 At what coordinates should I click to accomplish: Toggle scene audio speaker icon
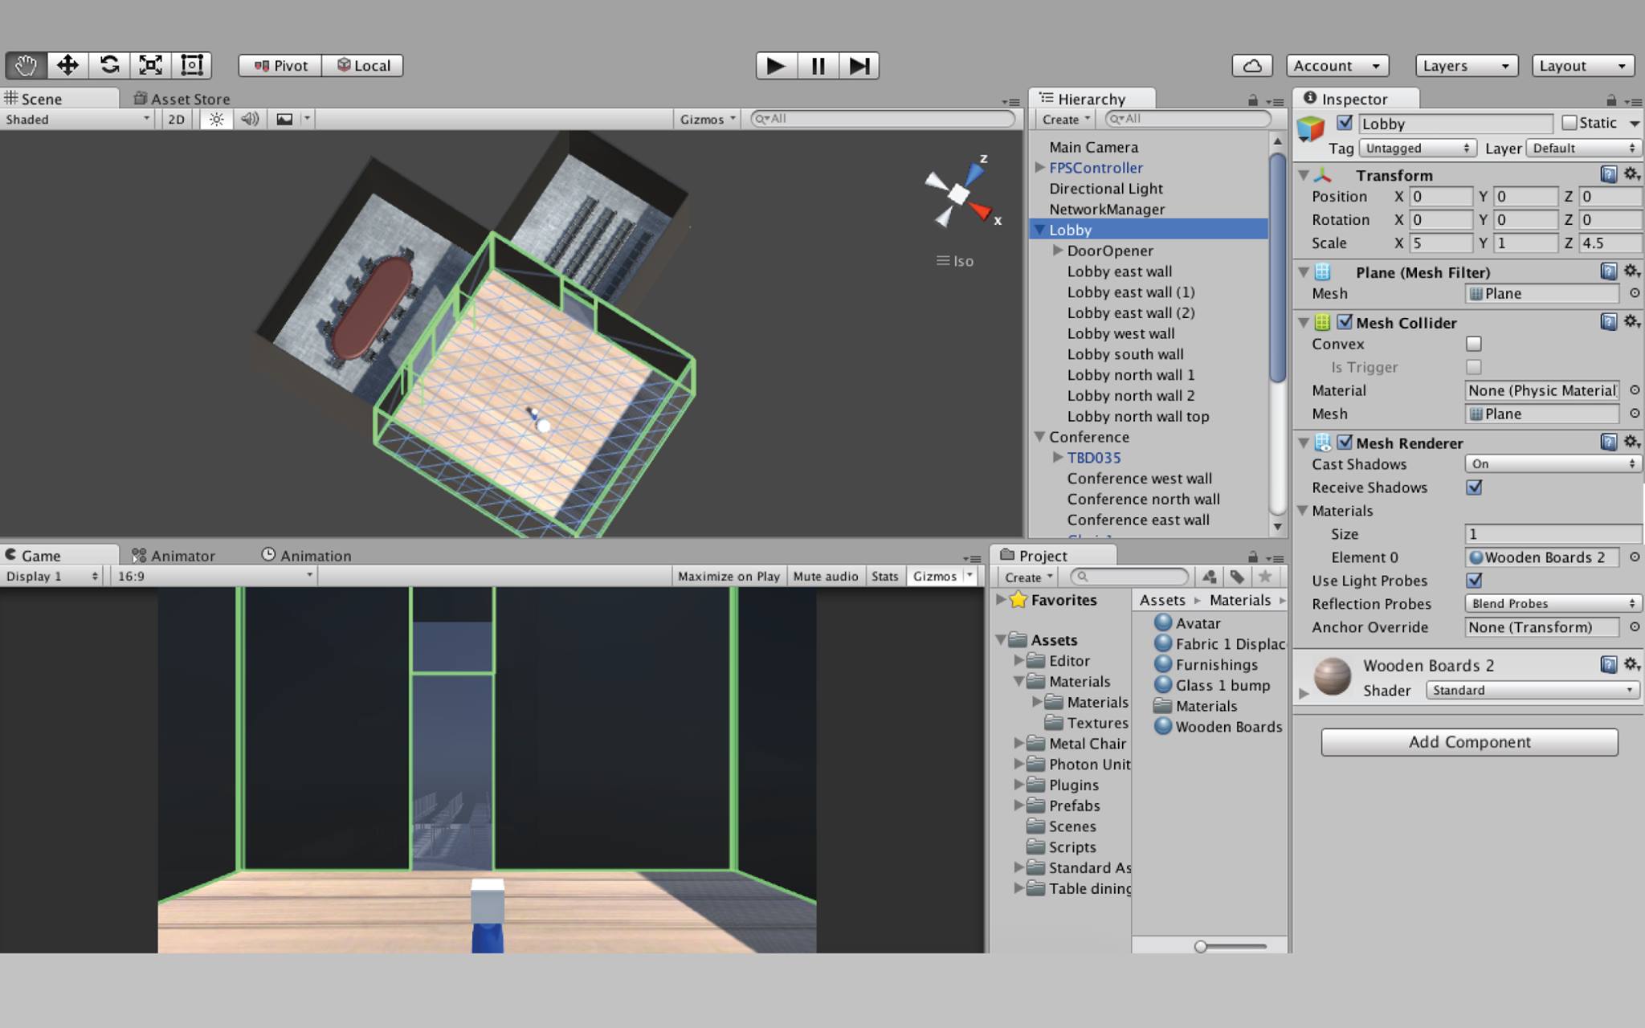pos(250,119)
